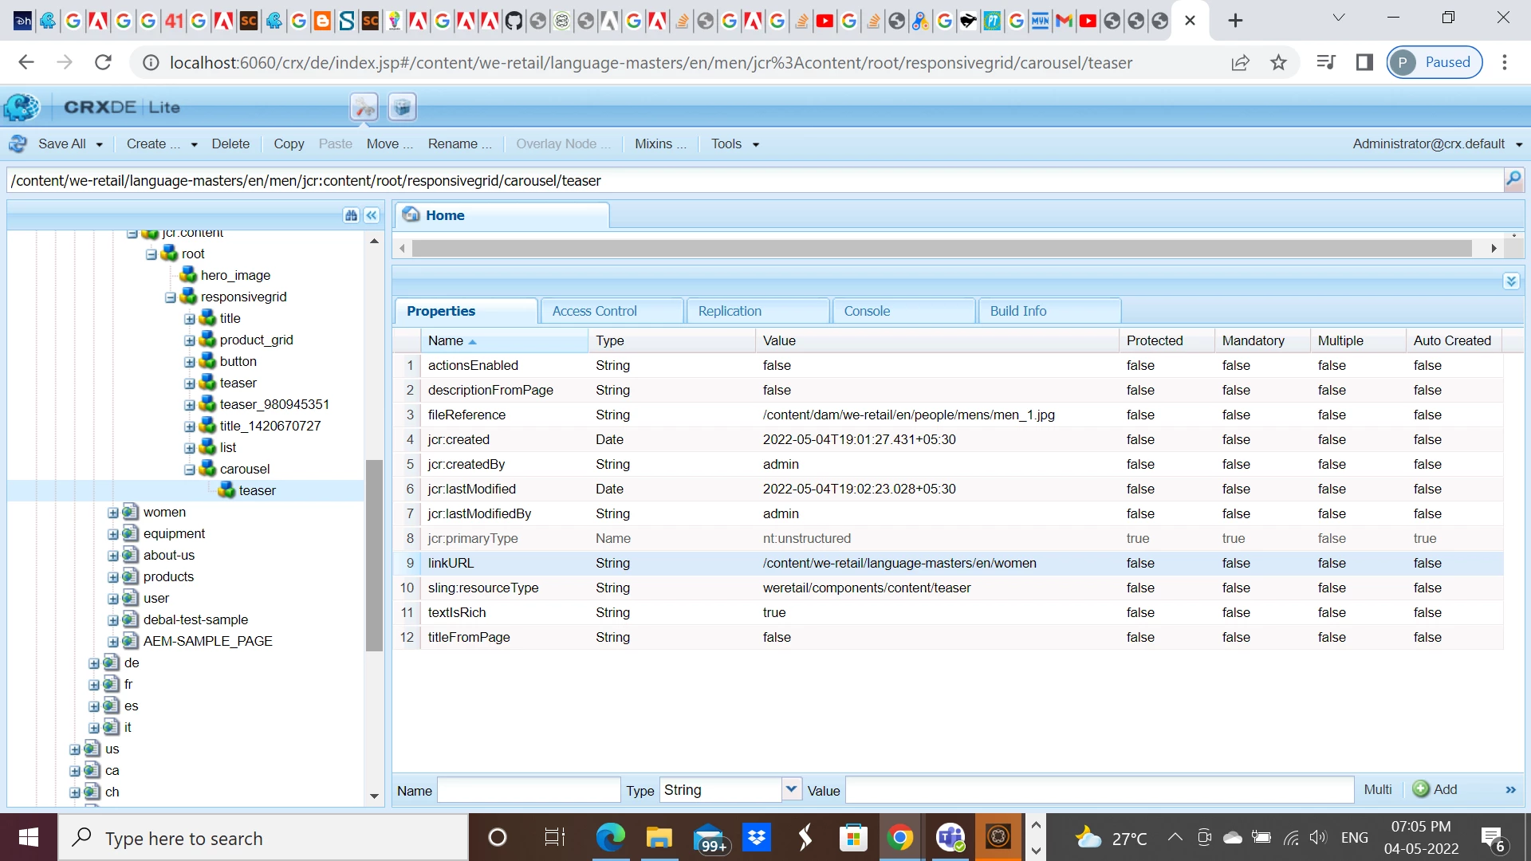Open the CRXDE tools wrench icon
1531x861 pixels.
click(x=364, y=107)
